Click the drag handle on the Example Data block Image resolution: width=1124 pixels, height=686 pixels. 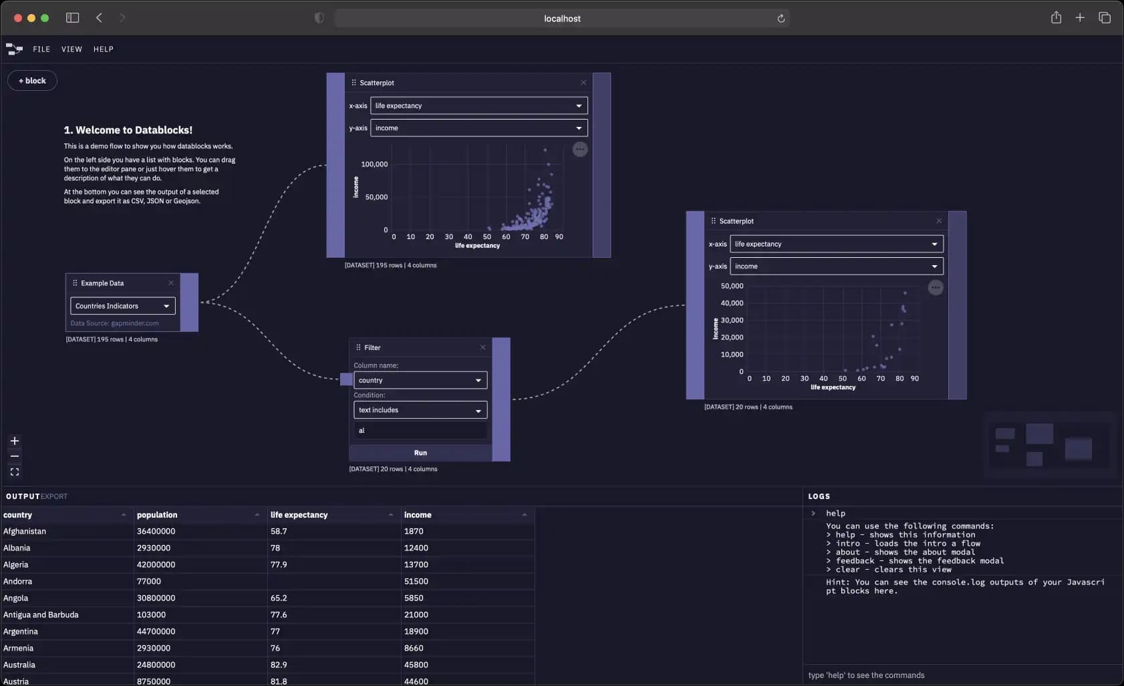75,283
